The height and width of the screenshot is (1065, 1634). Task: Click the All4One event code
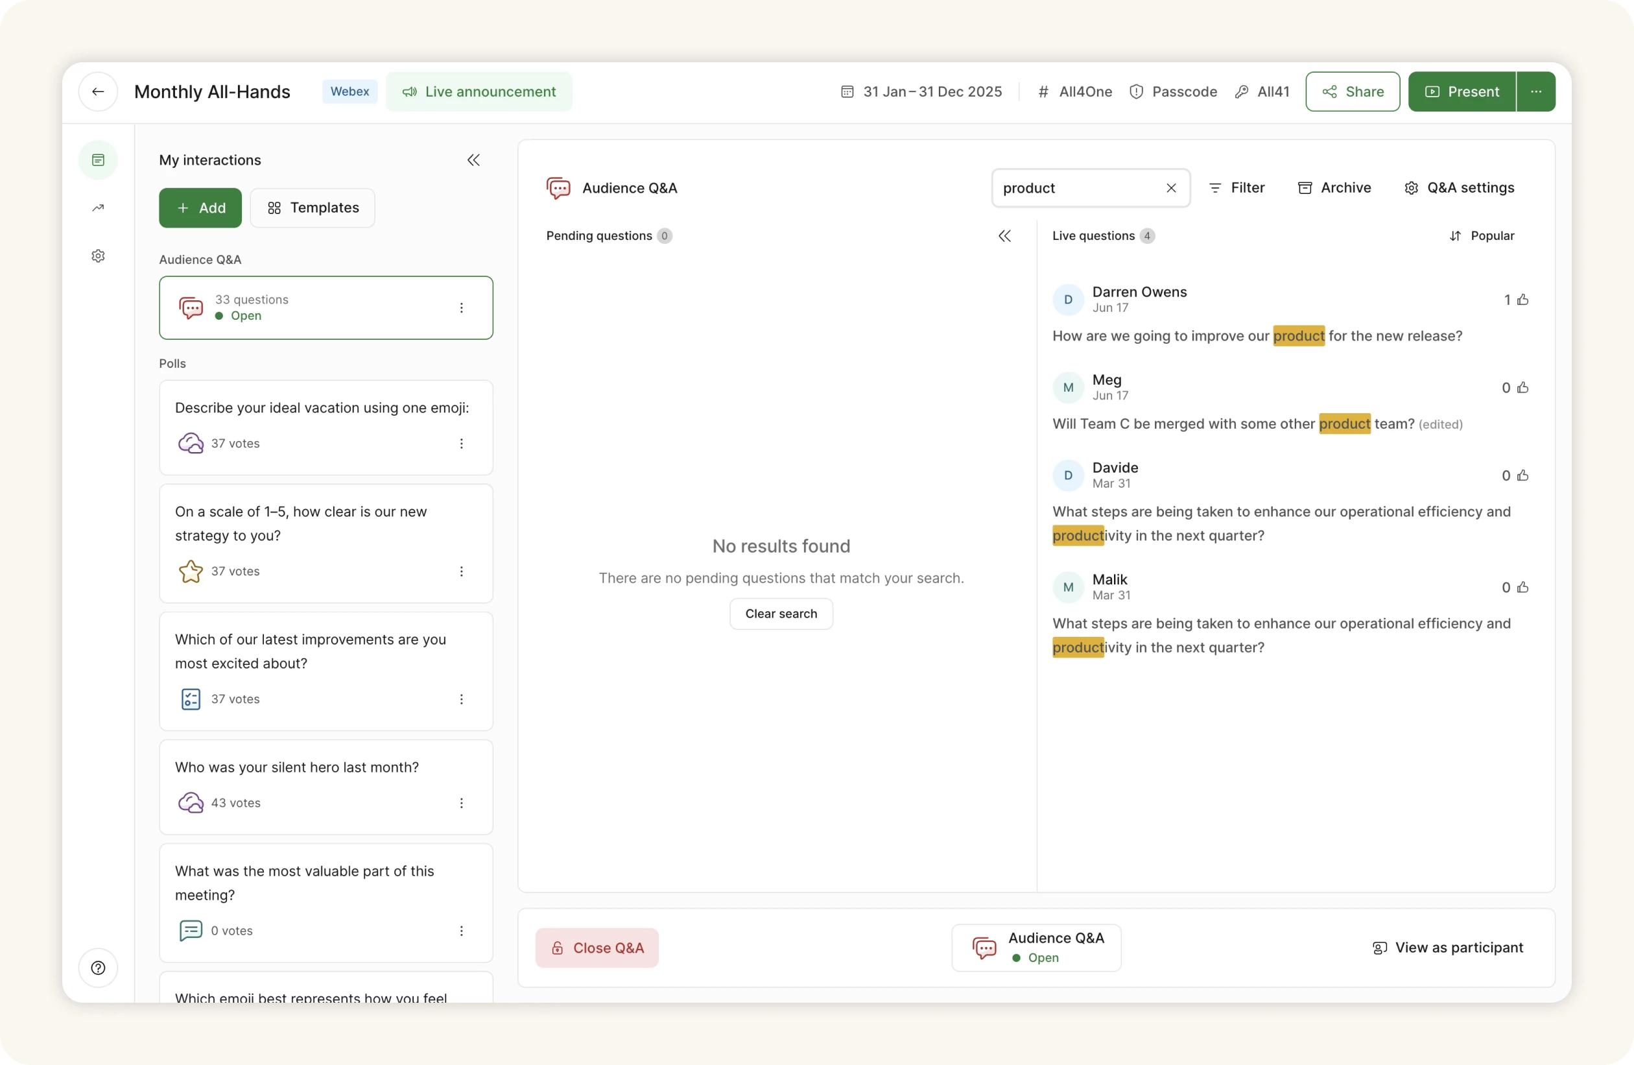[x=1075, y=91]
